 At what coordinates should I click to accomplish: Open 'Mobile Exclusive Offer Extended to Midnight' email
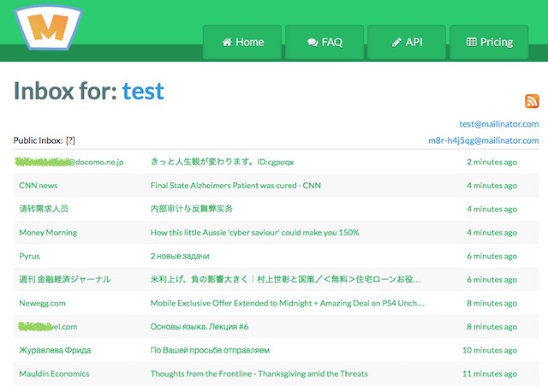(288, 303)
